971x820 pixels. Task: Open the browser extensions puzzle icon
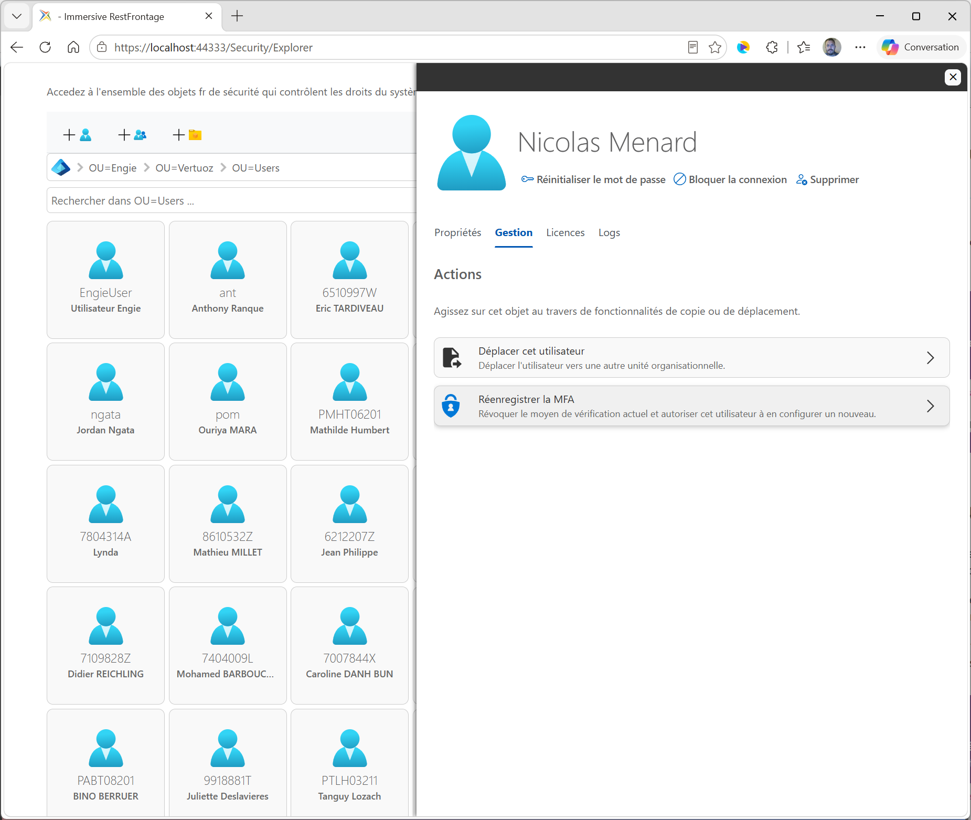(772, 47)
